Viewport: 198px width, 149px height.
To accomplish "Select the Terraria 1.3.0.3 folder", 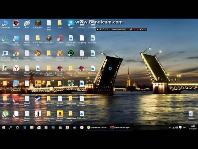I will 49,71.
